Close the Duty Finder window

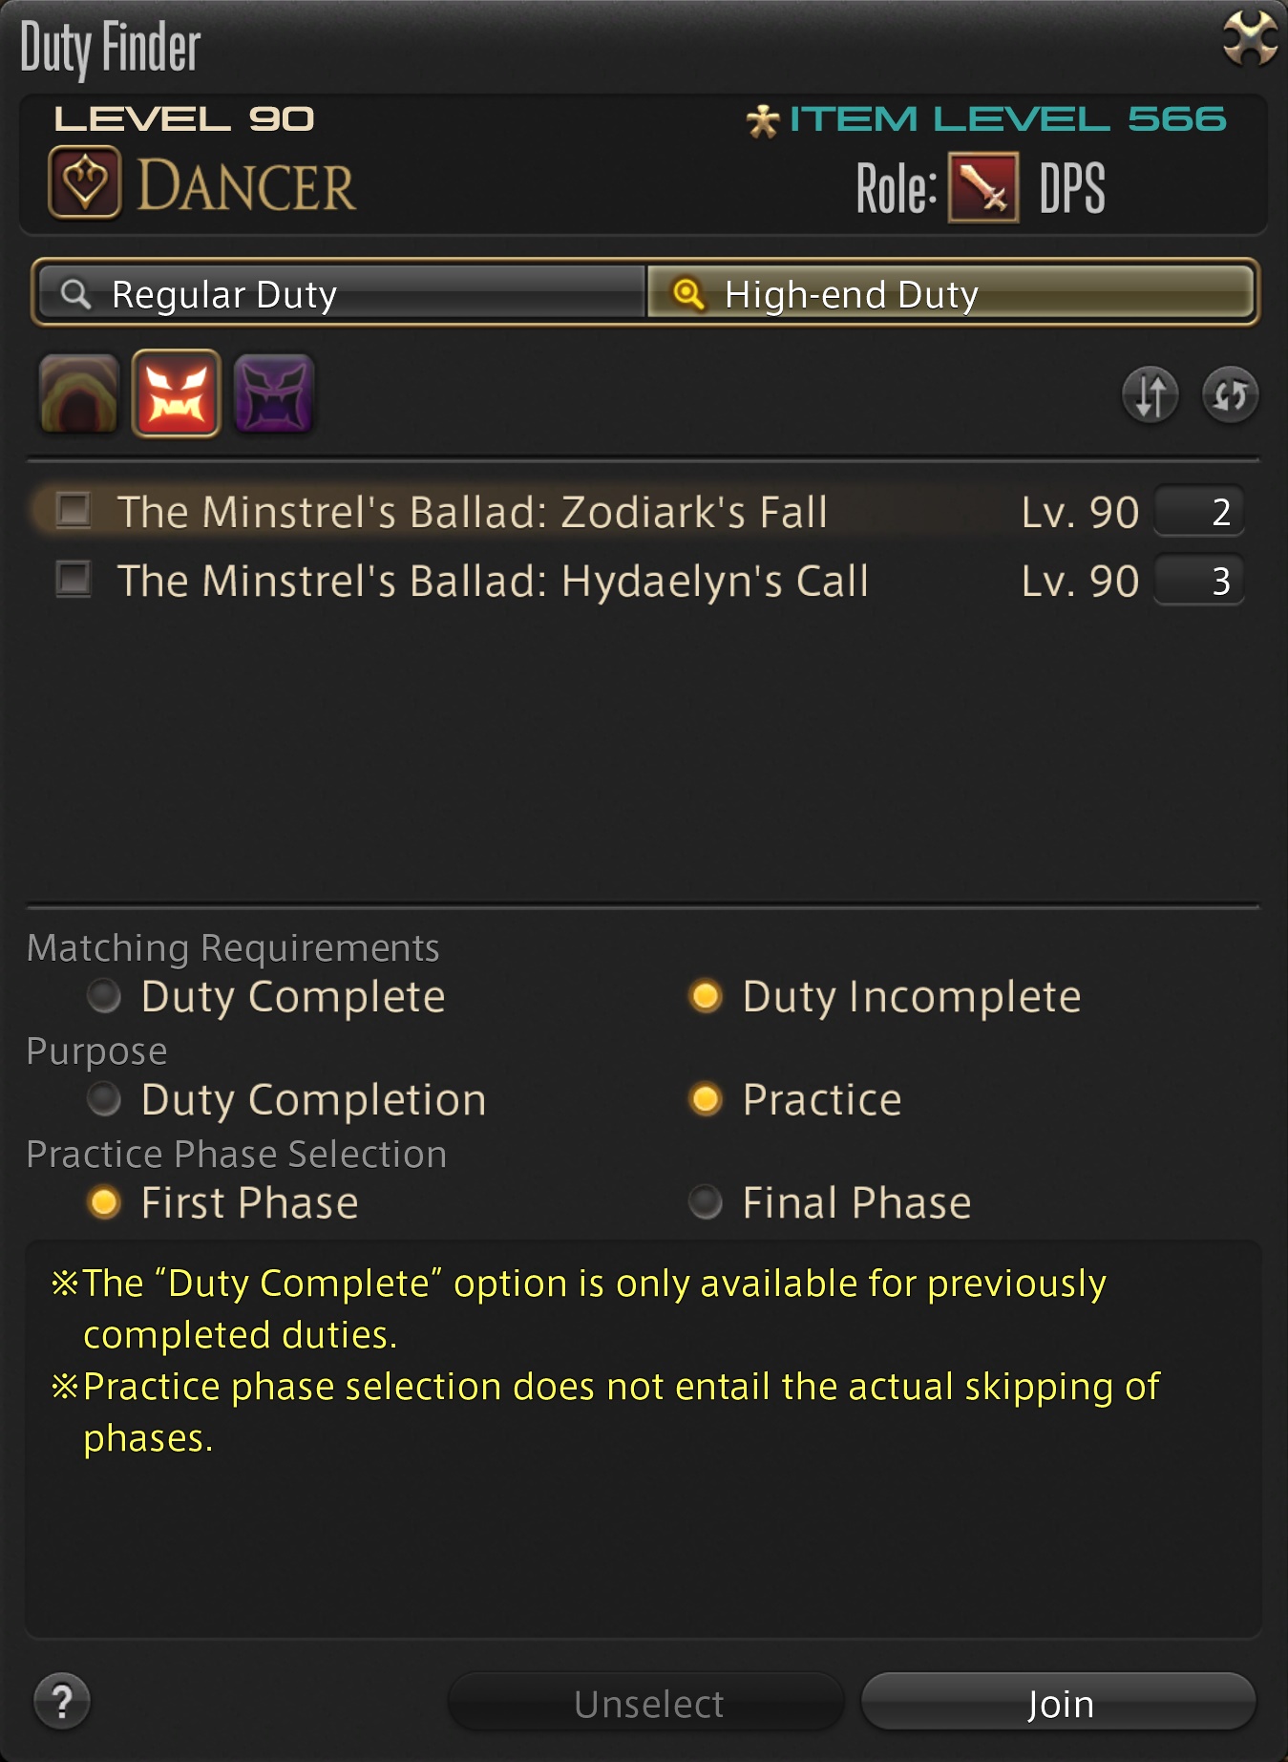(x=1250, y=39)
